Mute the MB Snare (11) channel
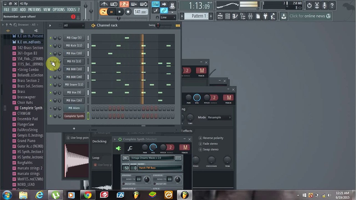The image size is (356, 200). tap(51, 85)
